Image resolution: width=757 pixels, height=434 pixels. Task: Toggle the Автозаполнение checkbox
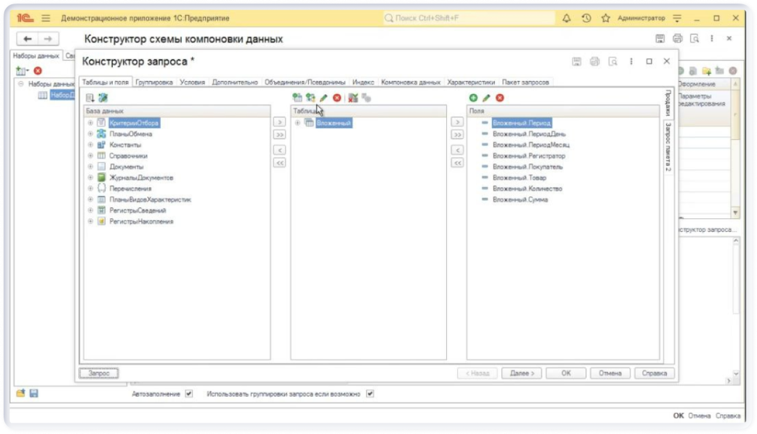[x=189, y=394]
